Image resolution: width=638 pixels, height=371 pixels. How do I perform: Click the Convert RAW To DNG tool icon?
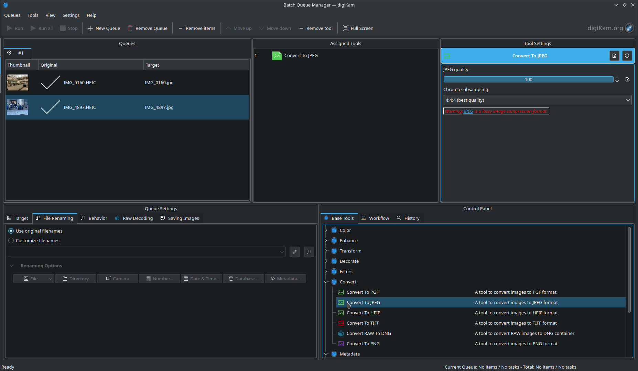point(341,333)
